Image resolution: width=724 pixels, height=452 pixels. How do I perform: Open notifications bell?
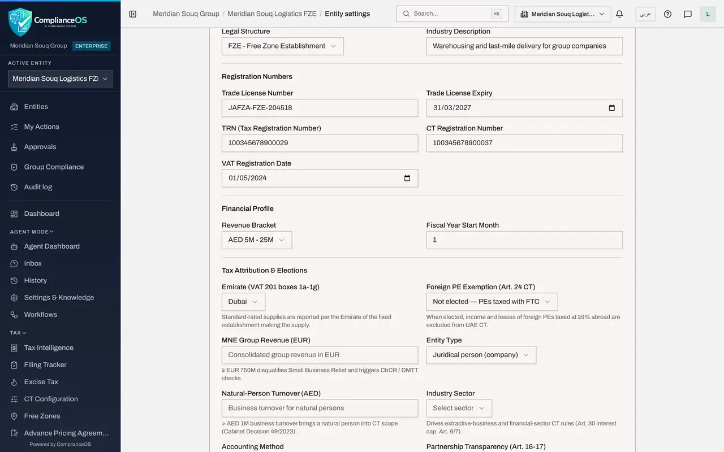tap(619, 14)
